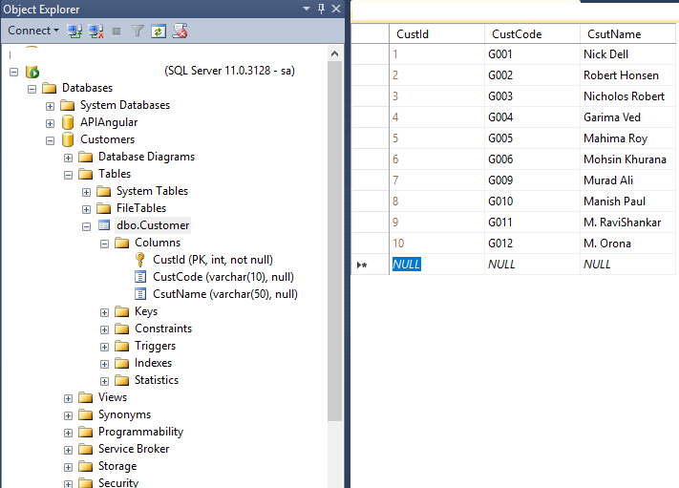
Task: Select the dbo.Customer table icon
Action: [x=104, y=225]
